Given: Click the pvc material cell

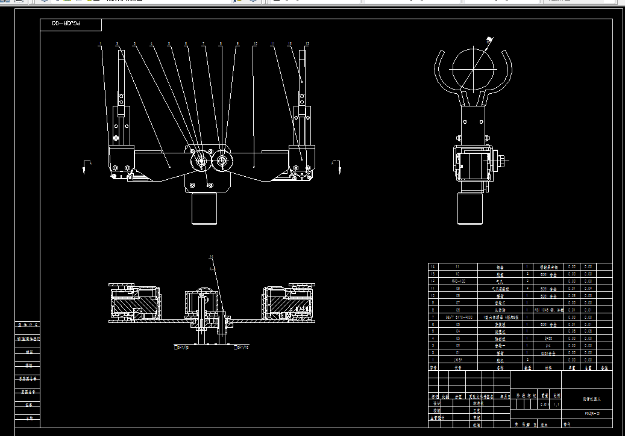Looking at the screenshot, I should pos(548,346).
